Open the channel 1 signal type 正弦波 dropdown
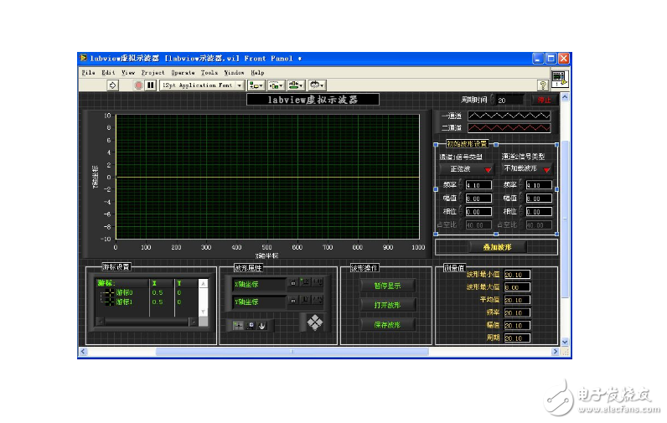667x423 pixels. [x=466, y=169]
